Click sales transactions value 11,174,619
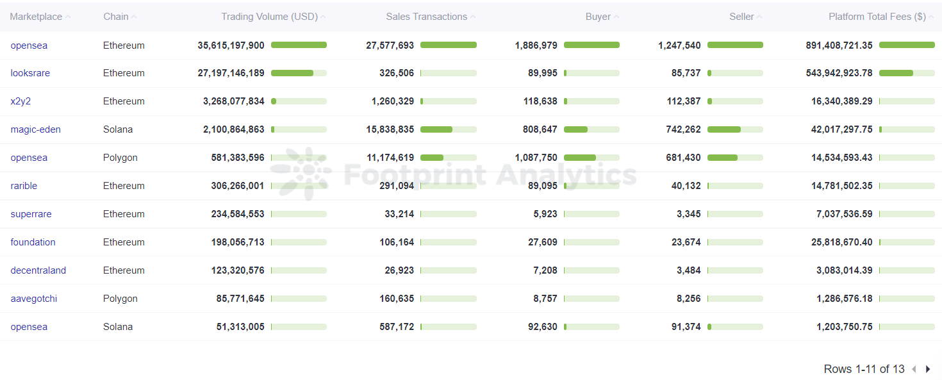This screenshot has width=942, height=380. 390,158
